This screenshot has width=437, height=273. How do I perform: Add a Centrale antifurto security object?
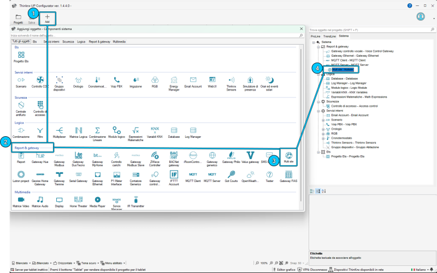(21, 108)
